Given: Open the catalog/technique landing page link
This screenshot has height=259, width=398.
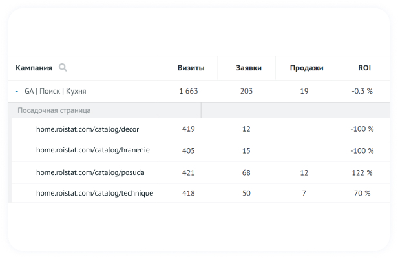Looking at the screenshot, I should pyautogui.click(x=95, y=193).
